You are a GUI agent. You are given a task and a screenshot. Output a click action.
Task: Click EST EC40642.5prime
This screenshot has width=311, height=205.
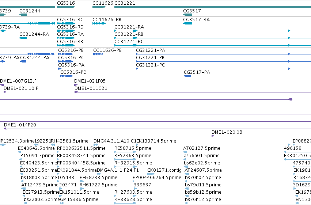pyautogui.click(x=36, y=148)
